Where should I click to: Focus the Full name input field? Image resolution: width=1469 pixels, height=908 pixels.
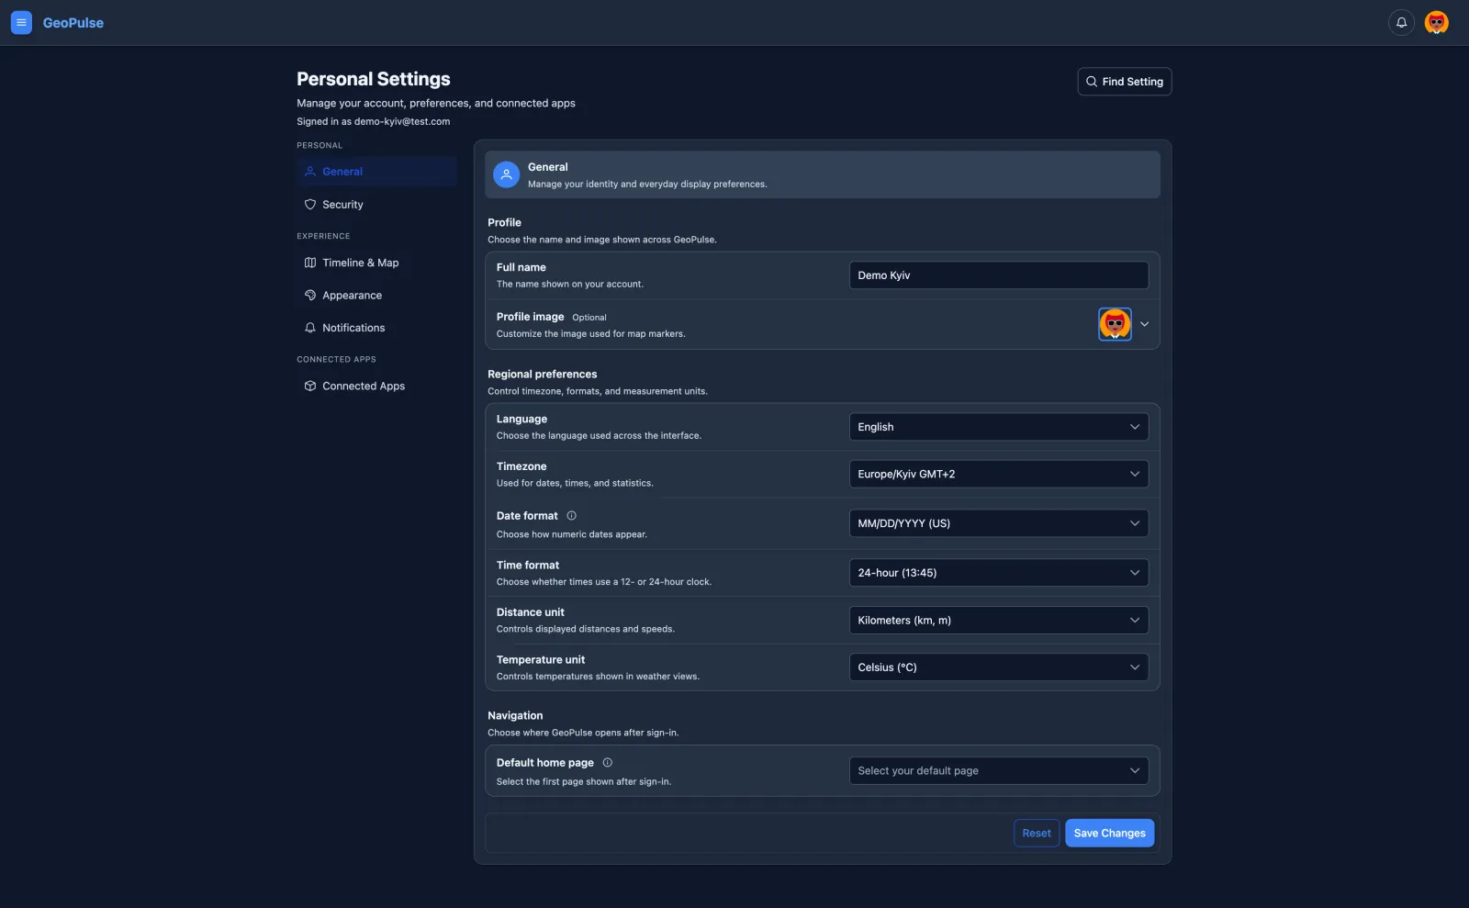tap(998, 275)
